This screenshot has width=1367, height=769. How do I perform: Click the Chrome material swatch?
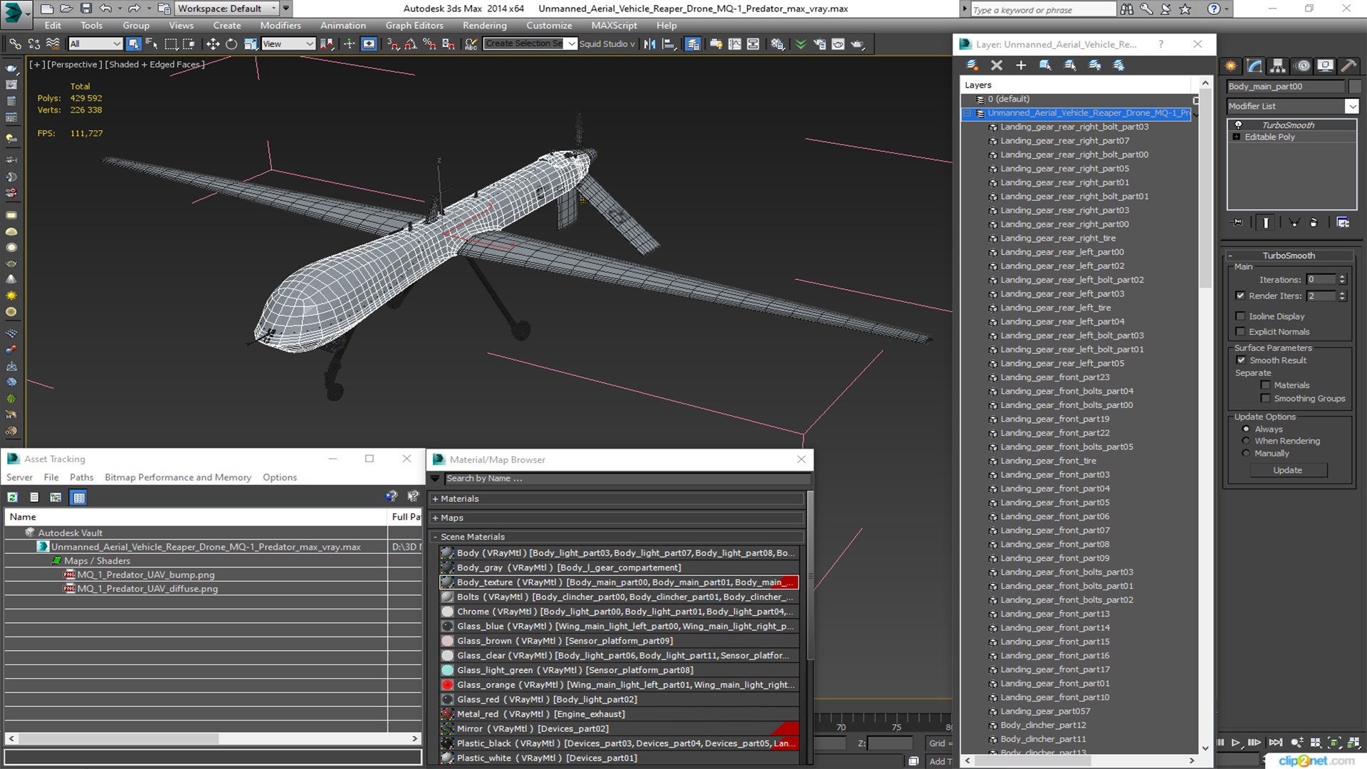tap(447, 612)
